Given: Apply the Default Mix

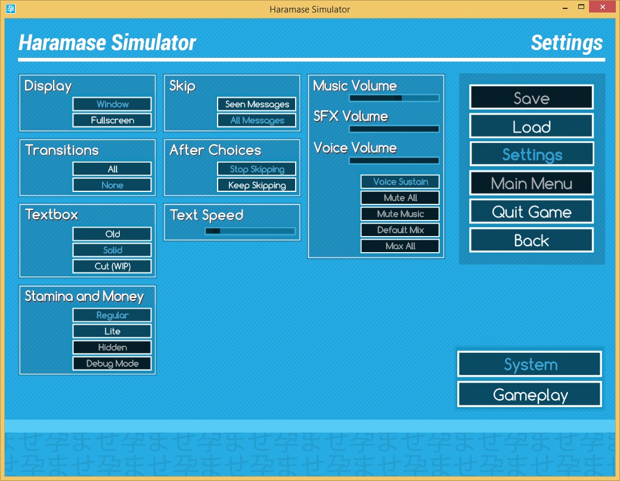Looking at the screenshot, I should point(400,229).
